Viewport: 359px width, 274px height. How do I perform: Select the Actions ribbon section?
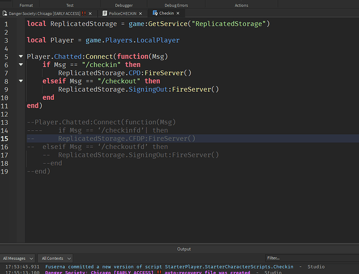(242, 5)
